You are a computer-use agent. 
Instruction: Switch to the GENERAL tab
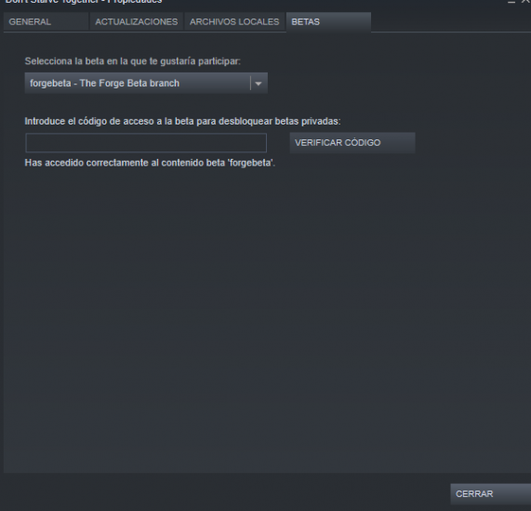click(46, 22)
